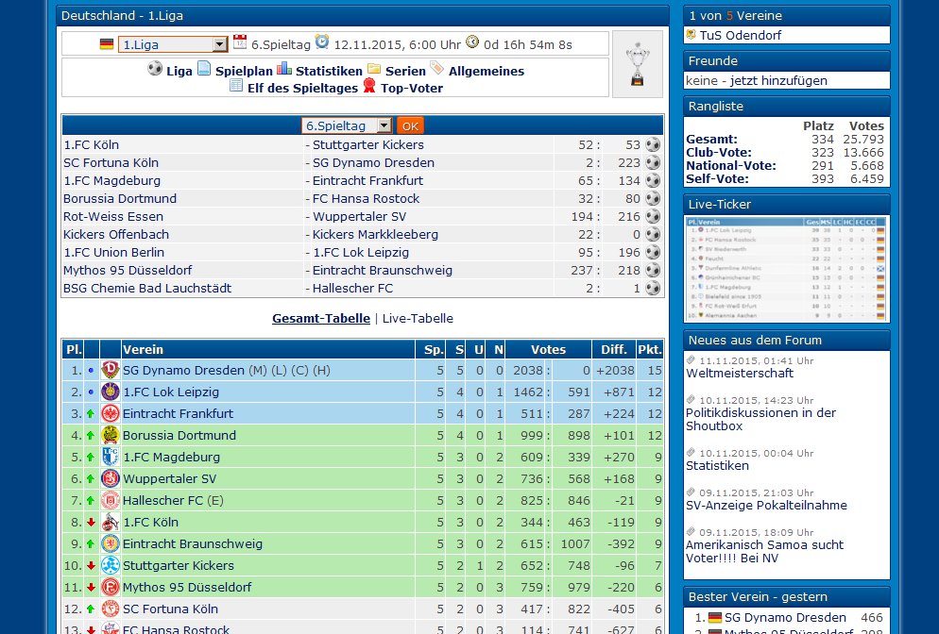Open the Top-Voter link

point(412,88)
